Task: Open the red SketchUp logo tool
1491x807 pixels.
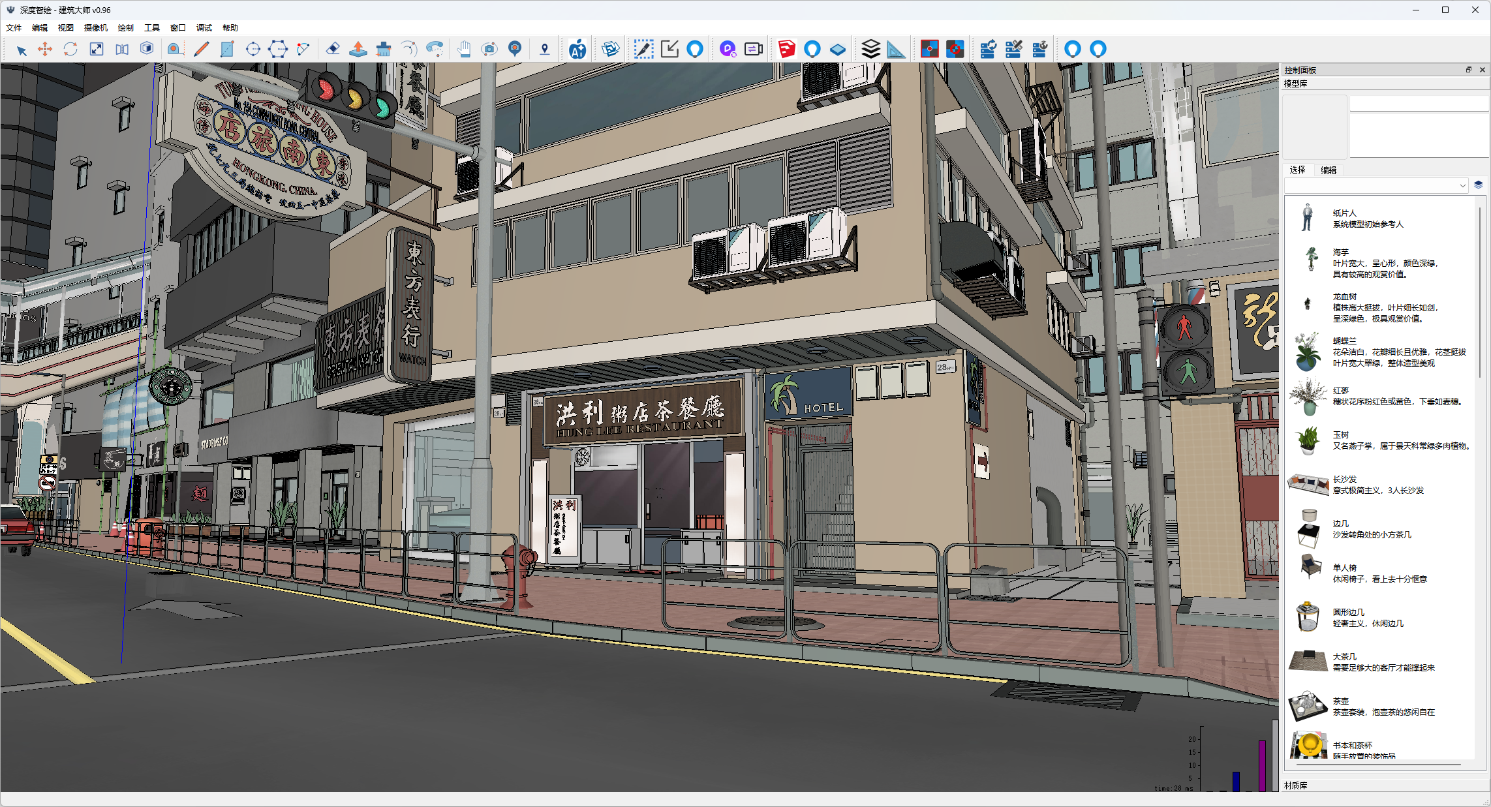Action: coord(787,50)
